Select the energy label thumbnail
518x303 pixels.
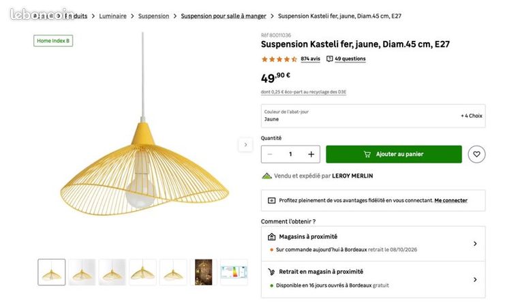234,272
